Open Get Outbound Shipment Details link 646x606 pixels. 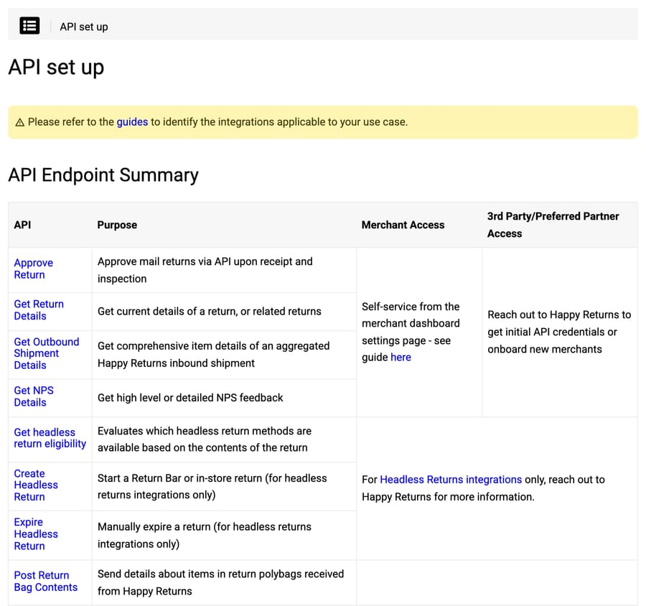pos(47,353)
